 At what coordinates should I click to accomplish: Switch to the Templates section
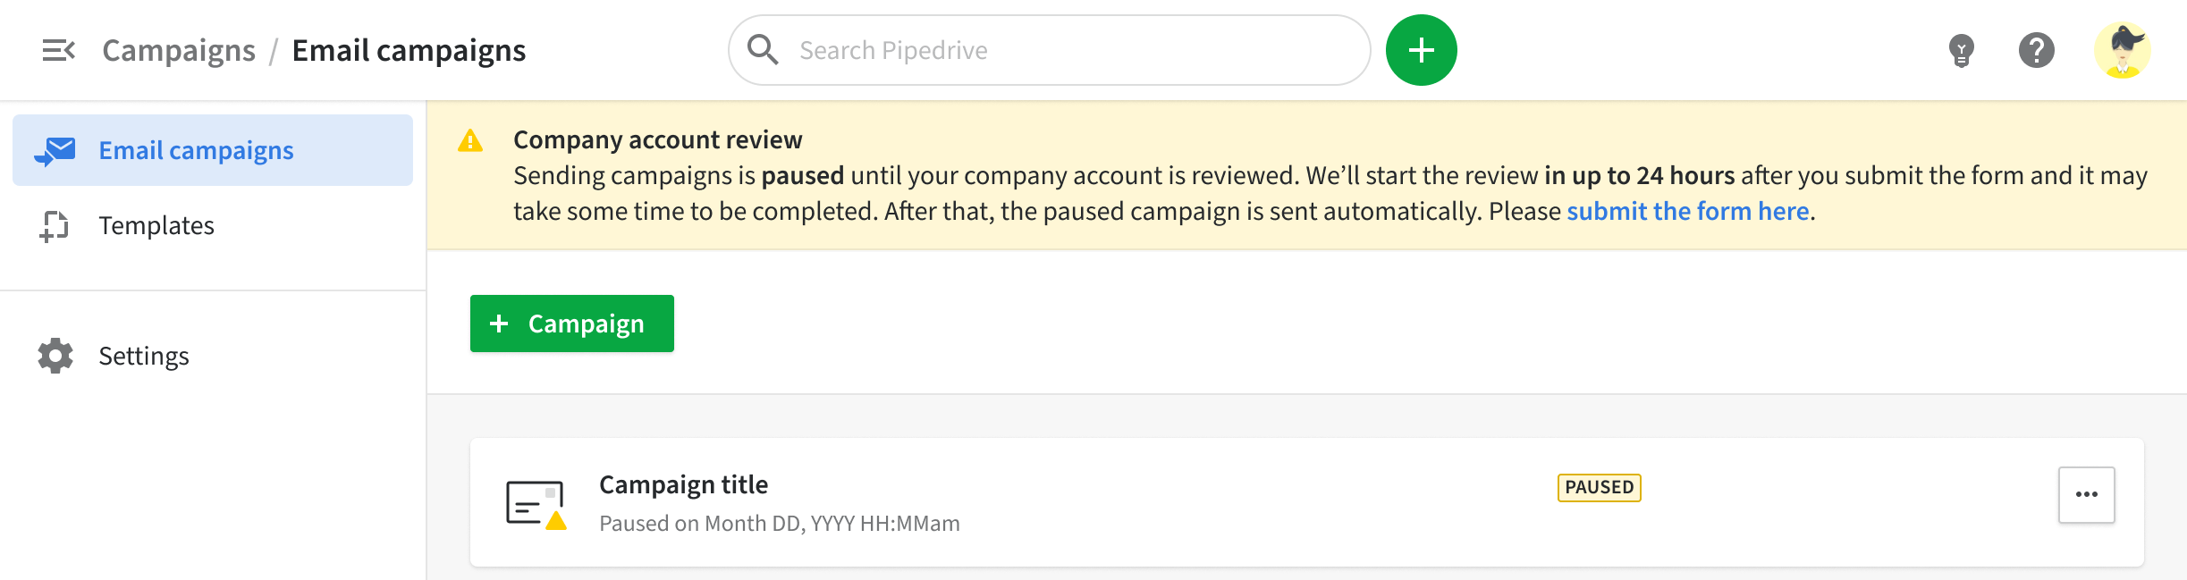point(156,225)
